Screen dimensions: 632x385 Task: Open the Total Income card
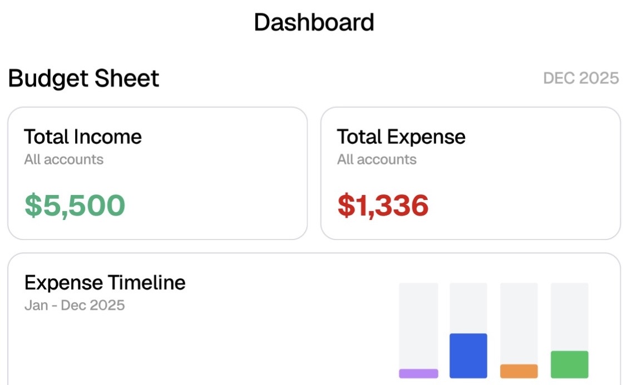click(x=157, y=172)
